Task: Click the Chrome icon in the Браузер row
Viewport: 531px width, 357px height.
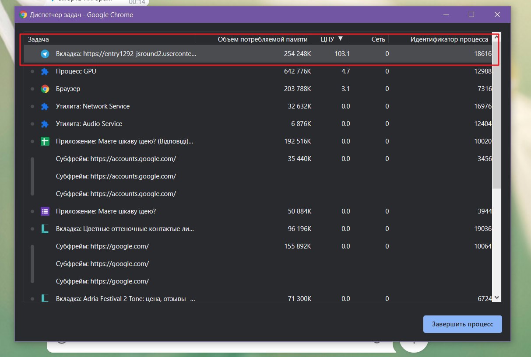Action: pos(45,89)
